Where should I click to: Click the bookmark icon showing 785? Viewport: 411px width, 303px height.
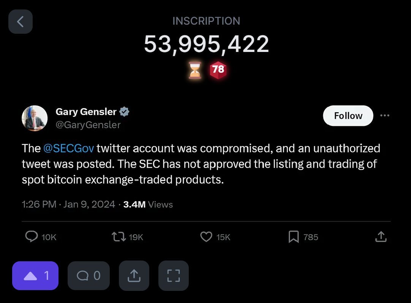tap(293, 237)
